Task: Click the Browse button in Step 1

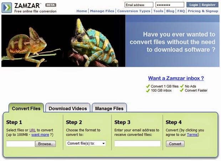Action: (46, 144)
